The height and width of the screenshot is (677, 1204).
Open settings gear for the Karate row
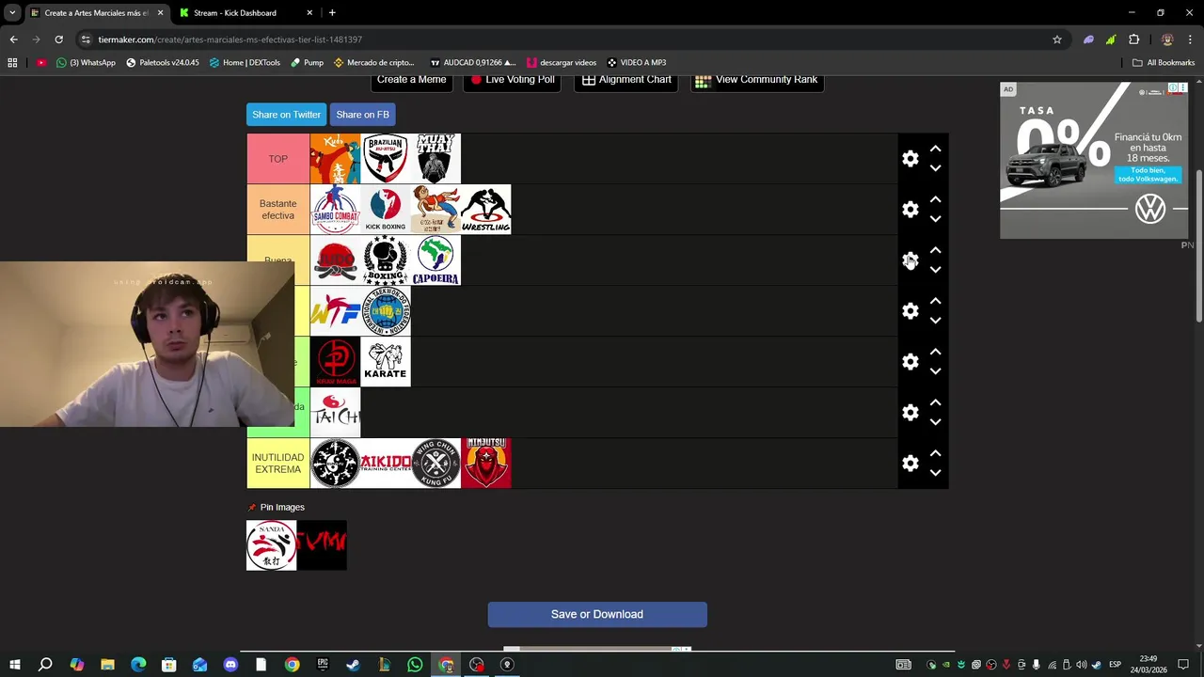click(910, 362)
